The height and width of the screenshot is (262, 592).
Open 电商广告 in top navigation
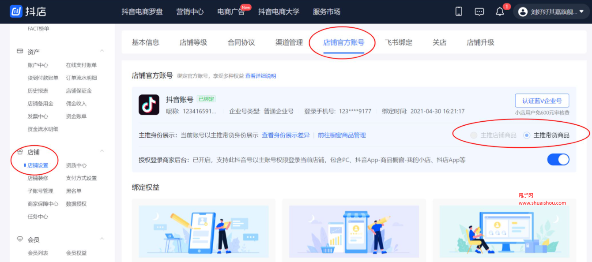click(x=231, y=12)
